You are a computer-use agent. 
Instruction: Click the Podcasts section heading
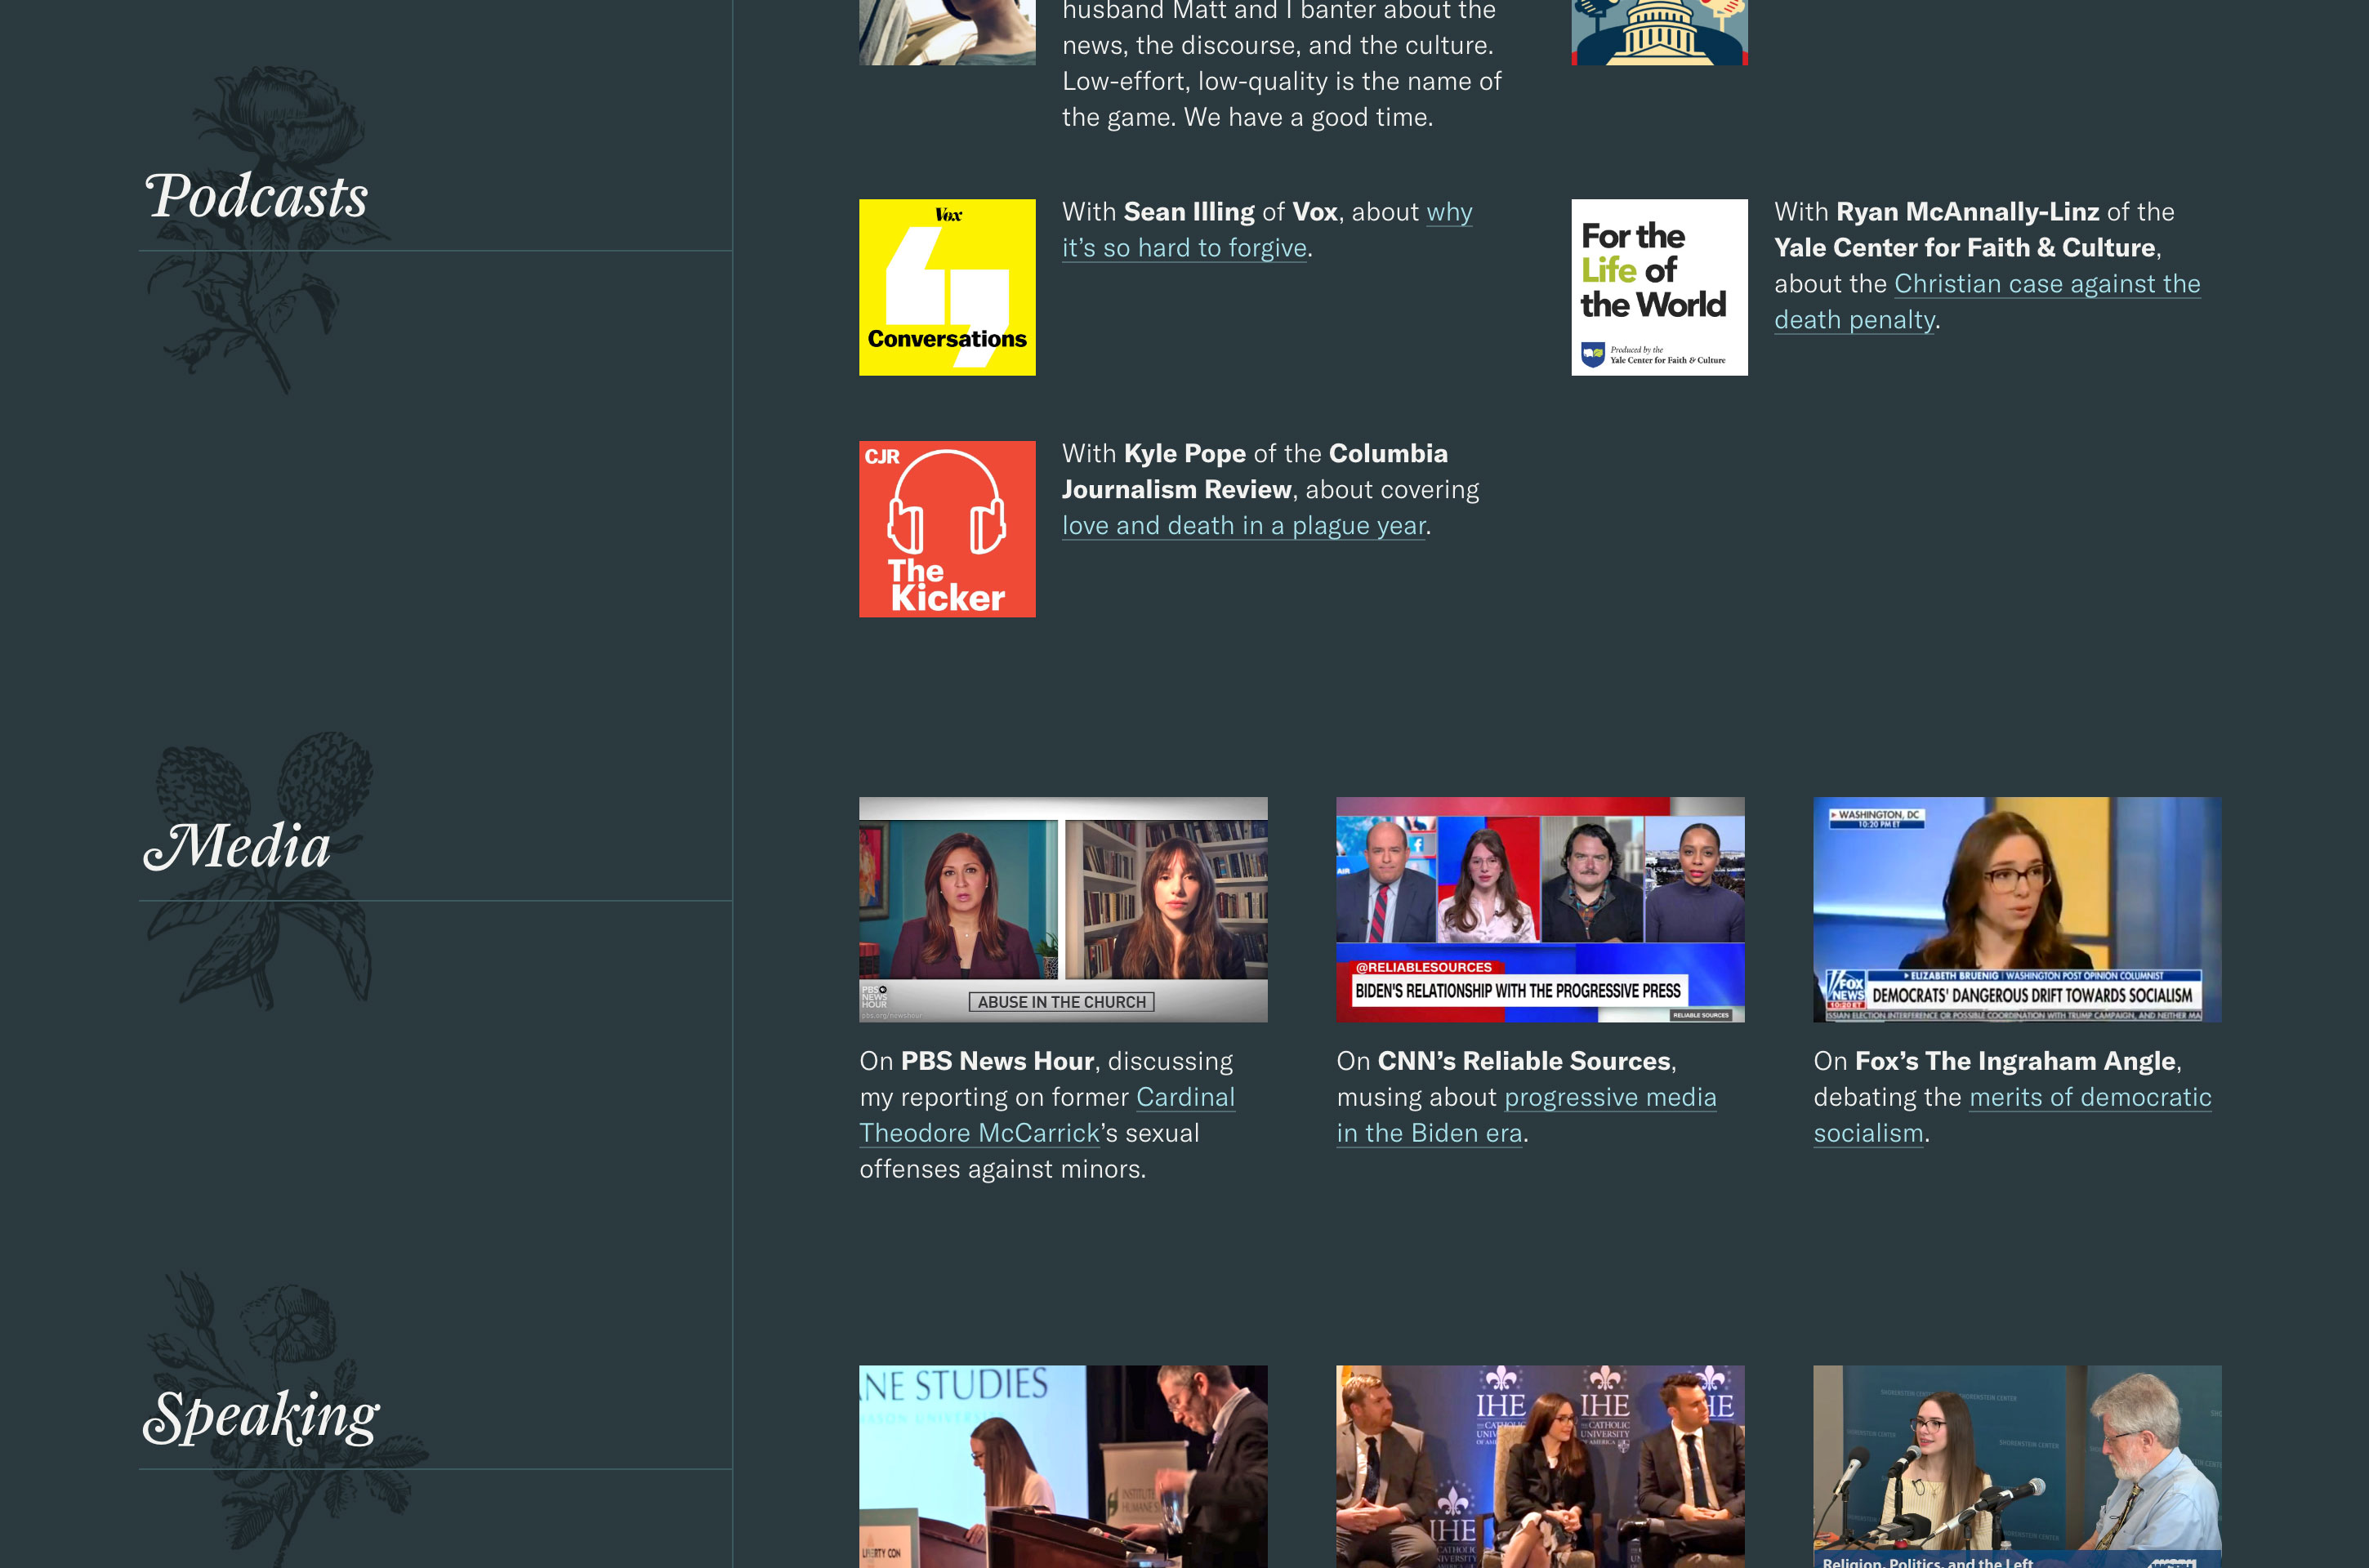pos(256,196)
